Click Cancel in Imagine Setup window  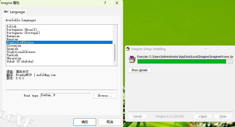point(137,116)
